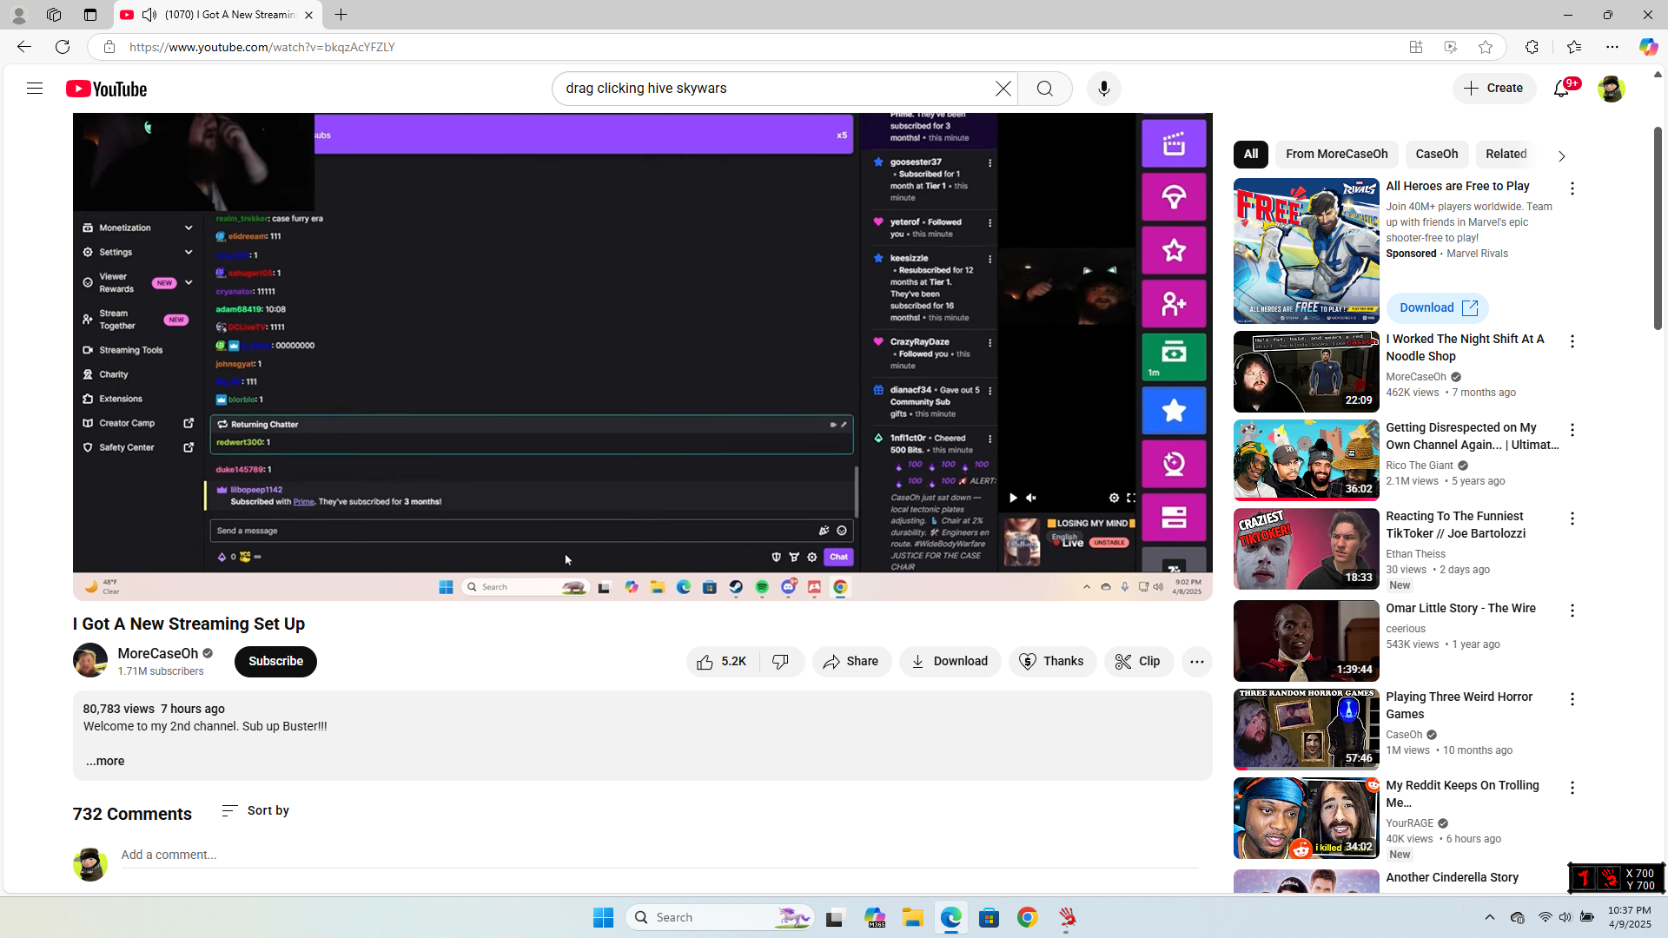Viewport: 1668px width, 938px height.
Task: Open options for the Noodle Shop video
Action: tap(1572, 341)
